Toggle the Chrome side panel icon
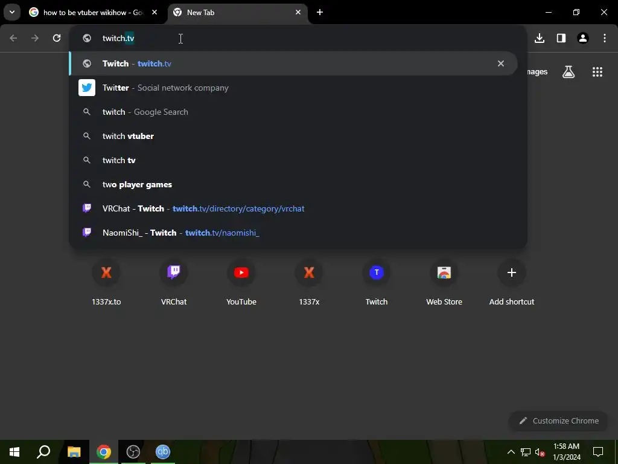618x464 pixels. coord(561,38)
